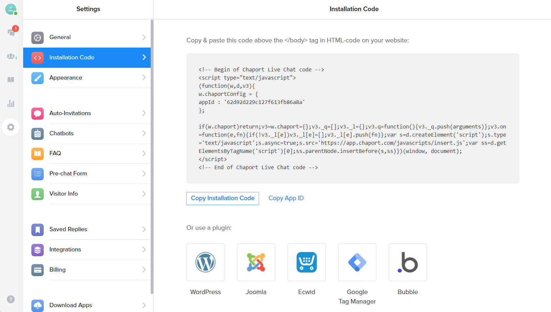Click the Ecwid label text
The image size is (551, 312).
click(307, 292)
